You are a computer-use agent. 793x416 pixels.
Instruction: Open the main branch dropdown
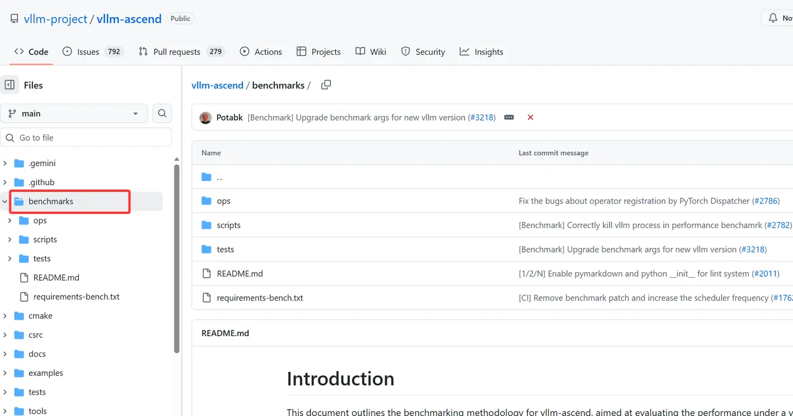(74, 113)
